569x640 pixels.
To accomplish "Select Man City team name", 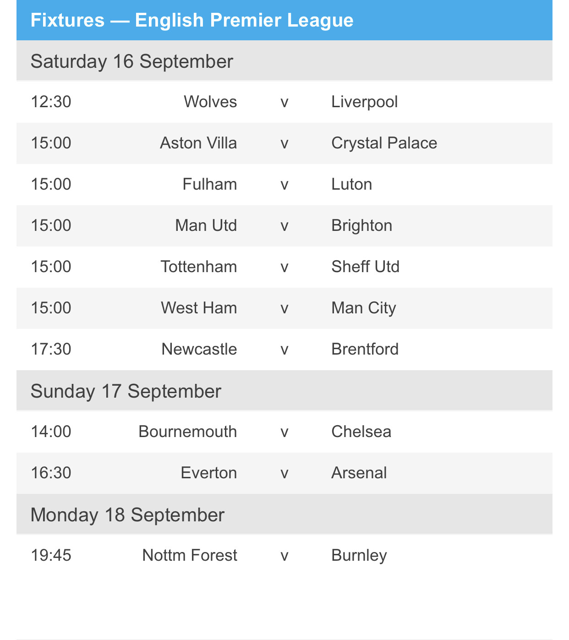I will (x=363, y=308).
